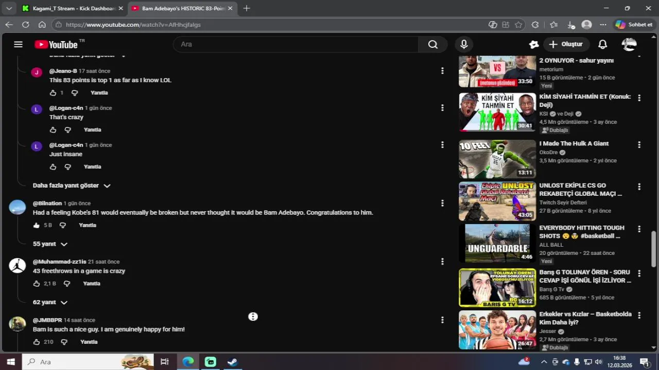The height and width of the screenshot is (370, 659).
Task: Reply to @Jeano-B with Yanıtla
Action: point(99,93)
